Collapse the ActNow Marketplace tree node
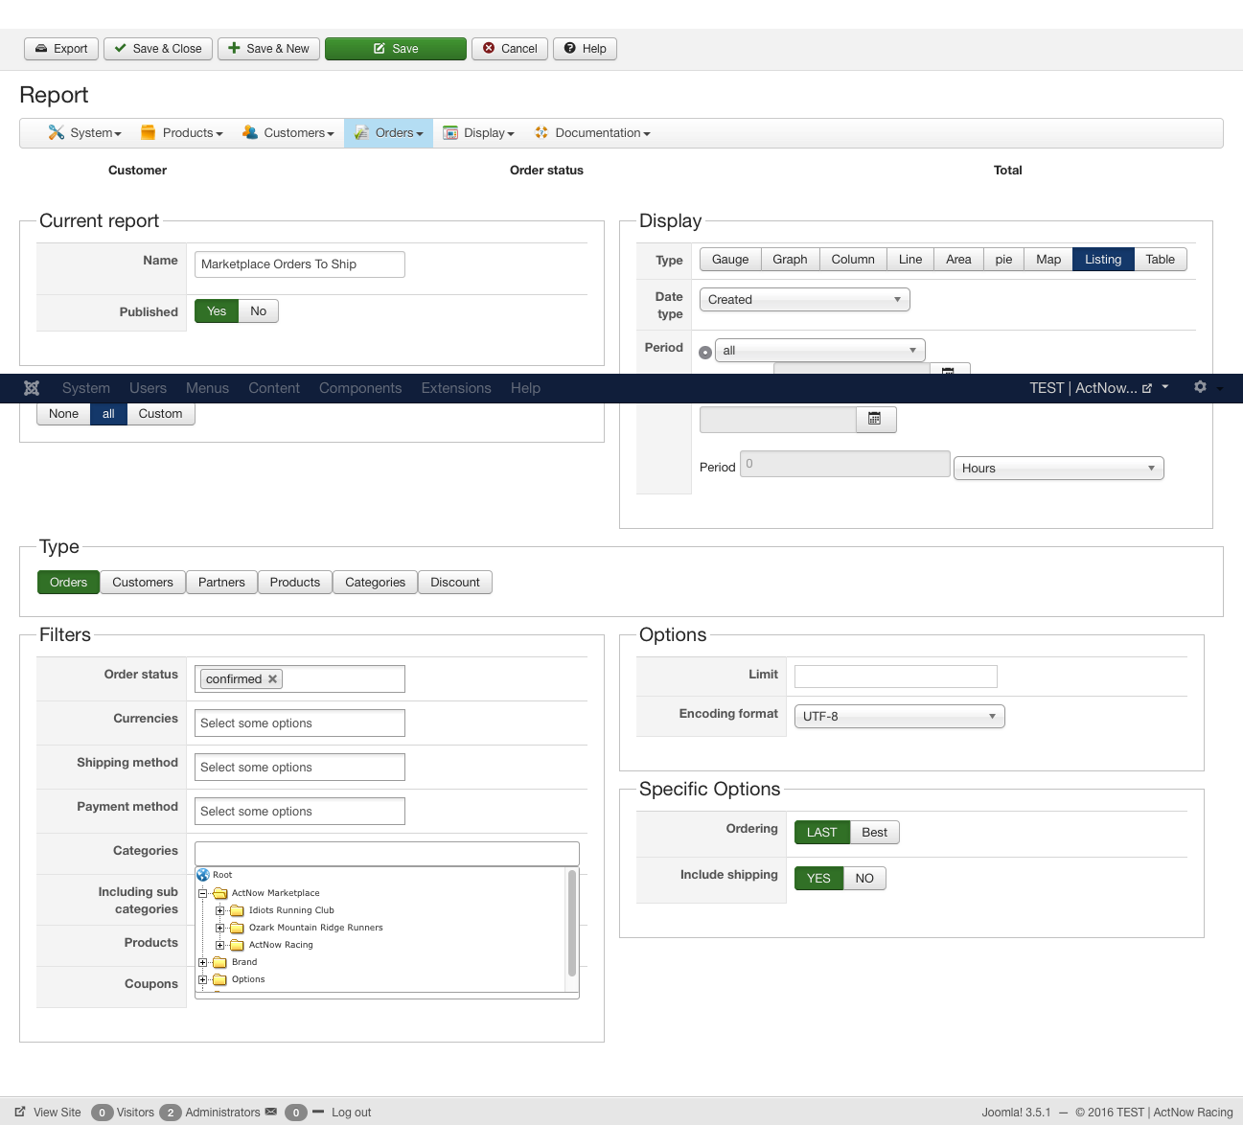 point(203,893)
